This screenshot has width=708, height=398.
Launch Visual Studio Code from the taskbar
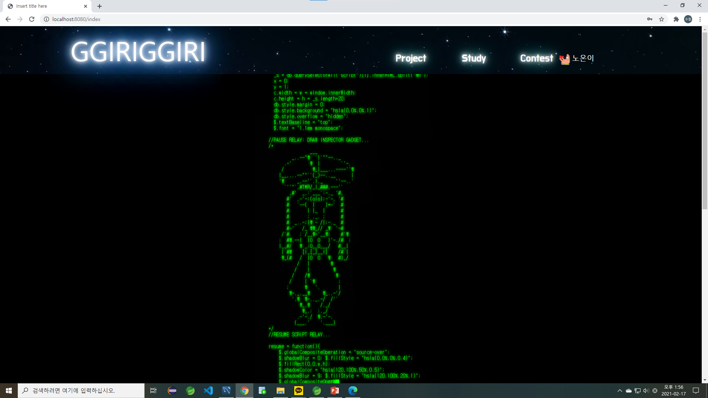pyautogui.click(x=208, y=390)
